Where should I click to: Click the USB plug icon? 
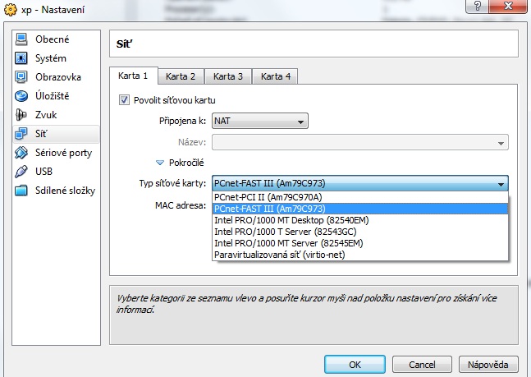point(21,172)
